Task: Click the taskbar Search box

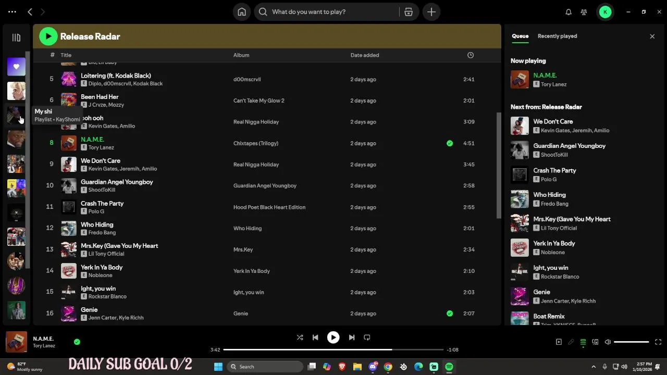Action: [266, 367]
